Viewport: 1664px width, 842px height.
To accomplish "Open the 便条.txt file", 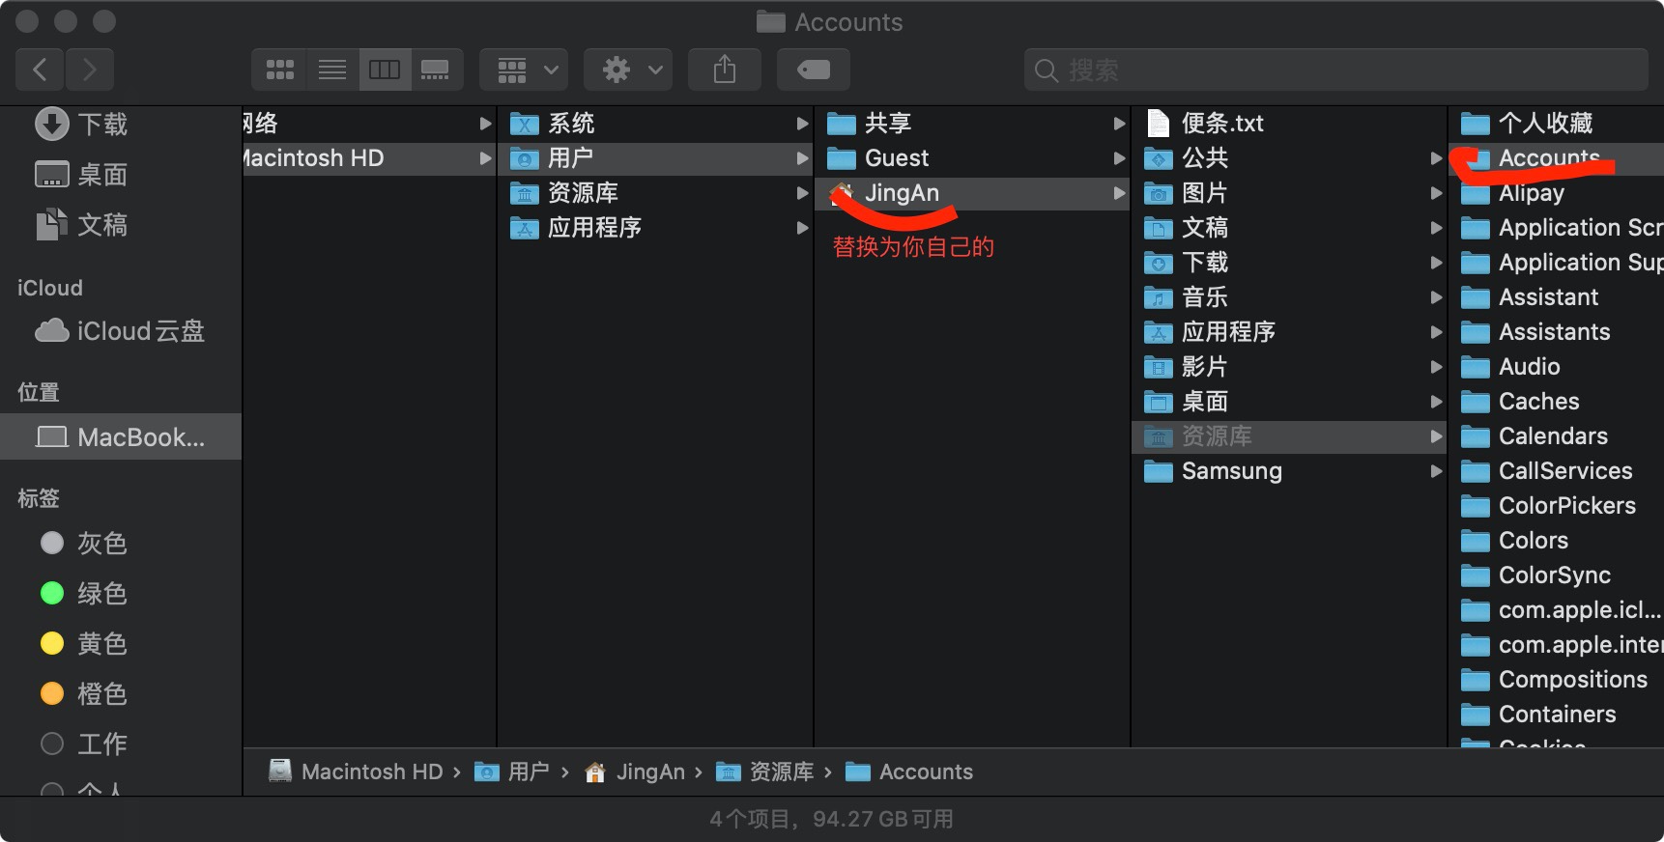I will coord(1221,124).
